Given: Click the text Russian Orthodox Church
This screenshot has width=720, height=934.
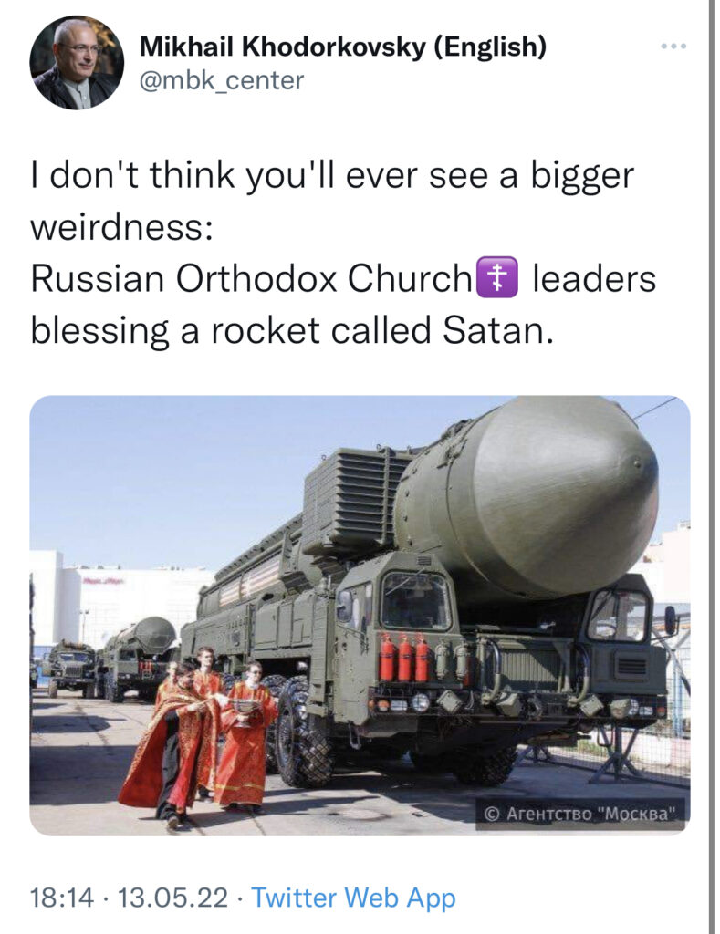Looking at the screenshot, I should [251, 278].
